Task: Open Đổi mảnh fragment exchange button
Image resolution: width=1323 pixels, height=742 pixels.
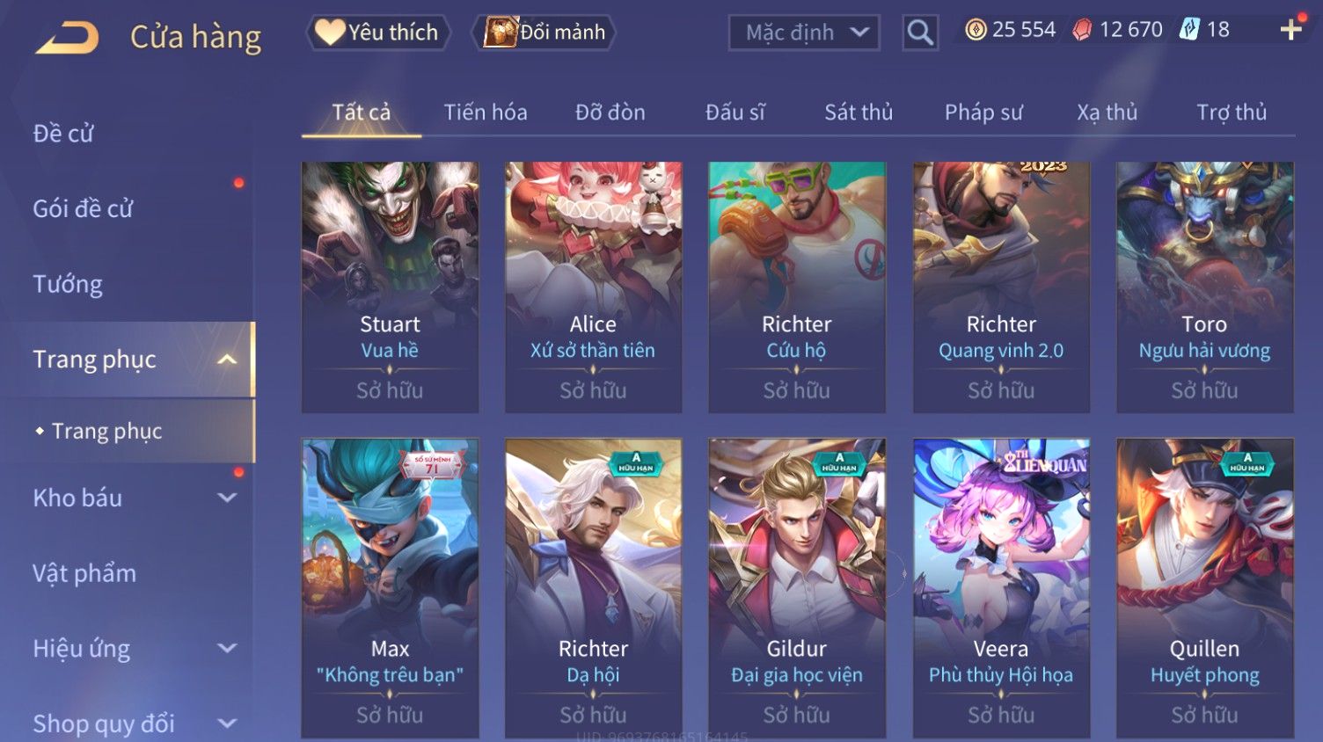Action: 544,33
